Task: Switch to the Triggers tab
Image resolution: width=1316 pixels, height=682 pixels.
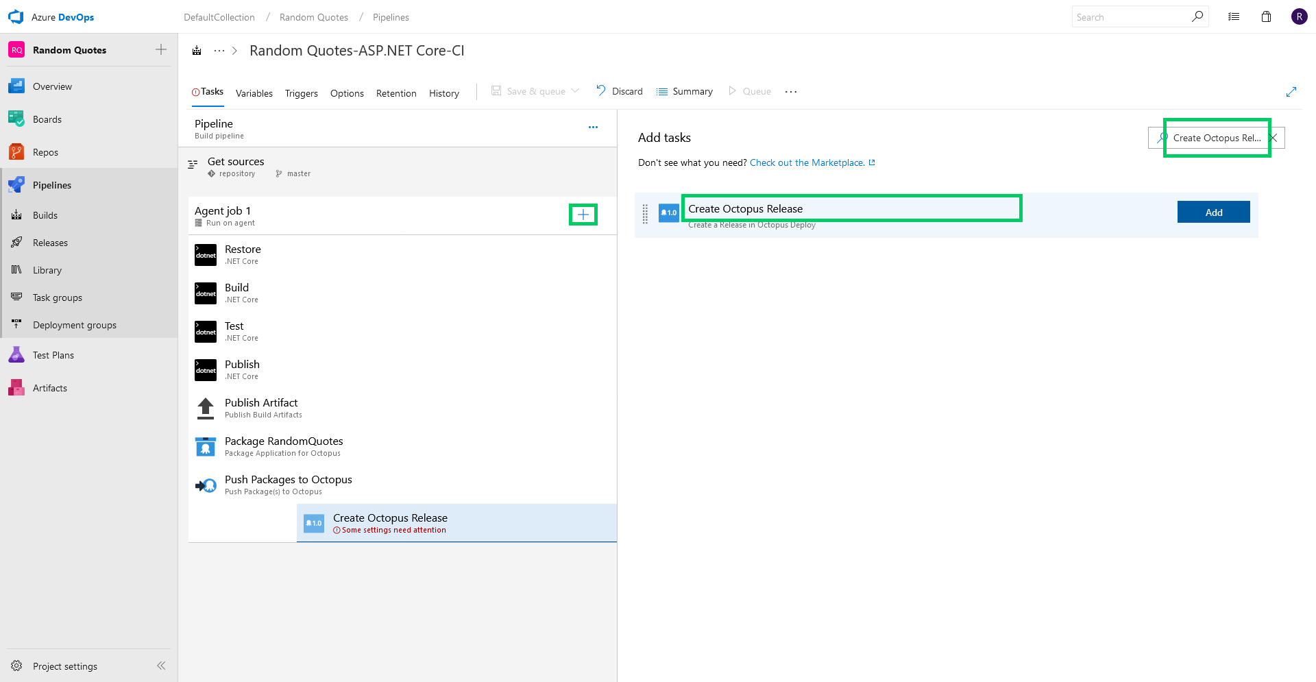Action: coord(302,93)
